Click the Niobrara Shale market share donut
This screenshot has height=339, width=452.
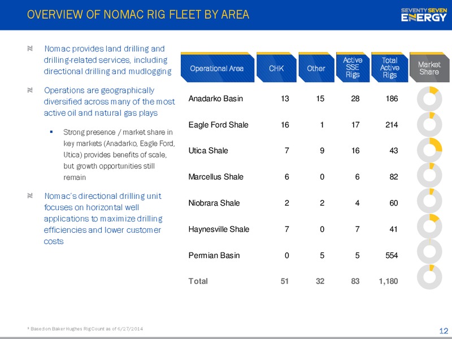coord(429,201)
